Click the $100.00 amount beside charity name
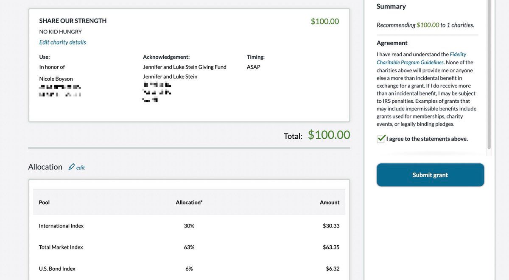 (x=324, y=21)
